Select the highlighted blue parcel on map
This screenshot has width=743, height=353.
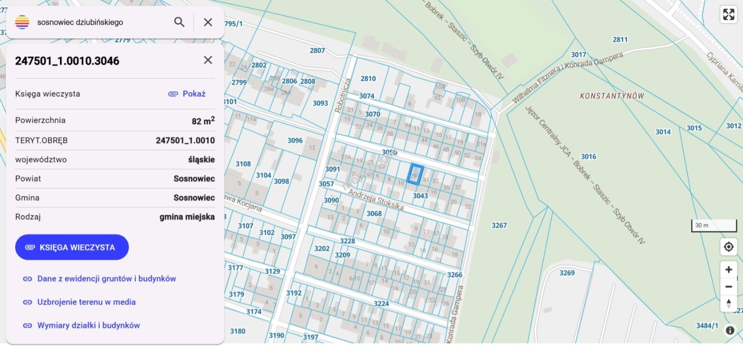tap(415, 174)
